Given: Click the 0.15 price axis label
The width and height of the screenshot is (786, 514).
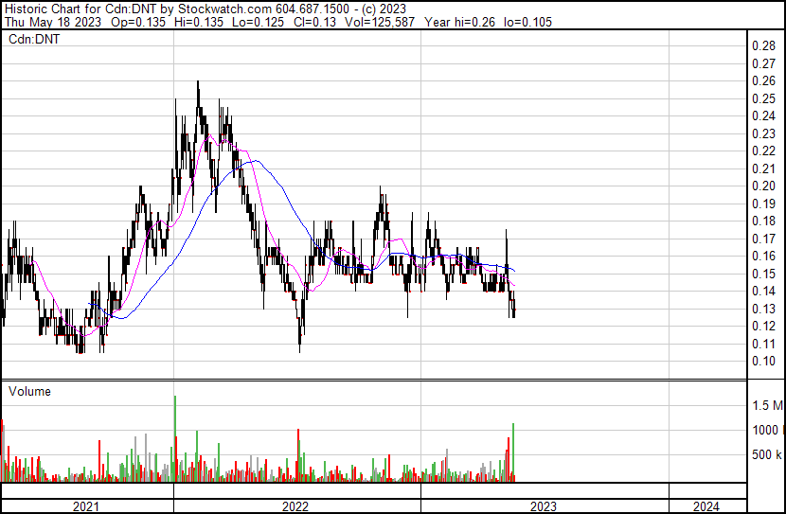Looking at the screenshot, I should click(x=763, y=274).
